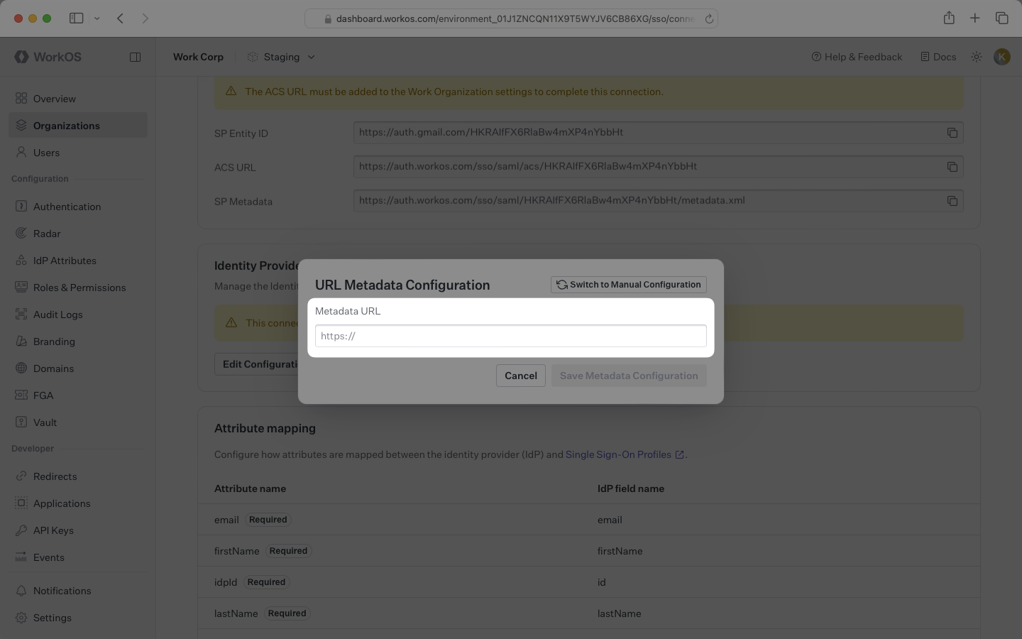Click the Safari share icon
The width and height of the screenshot is (1022, 639).
click(x=949, y=18)
